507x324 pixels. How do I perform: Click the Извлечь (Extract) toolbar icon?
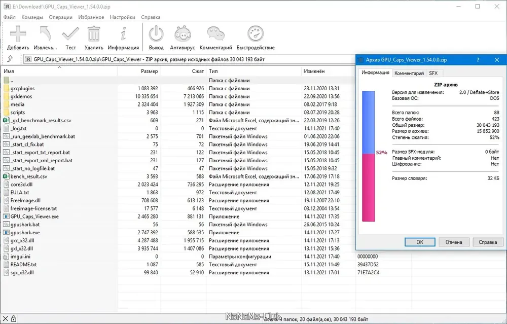pos(45,33)
